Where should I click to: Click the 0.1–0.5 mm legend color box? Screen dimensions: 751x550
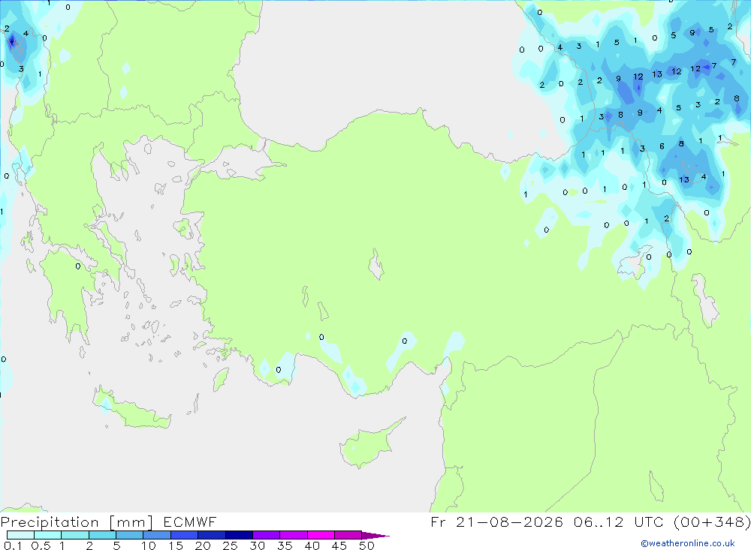20,535
